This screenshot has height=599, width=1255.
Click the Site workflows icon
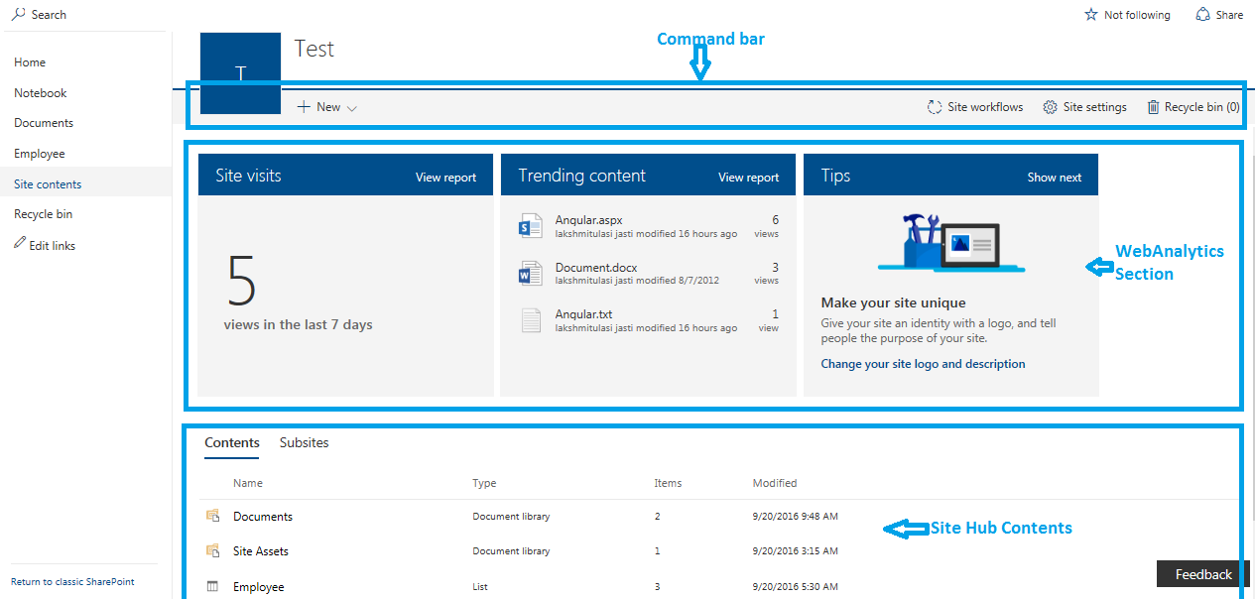coord(933,106)
